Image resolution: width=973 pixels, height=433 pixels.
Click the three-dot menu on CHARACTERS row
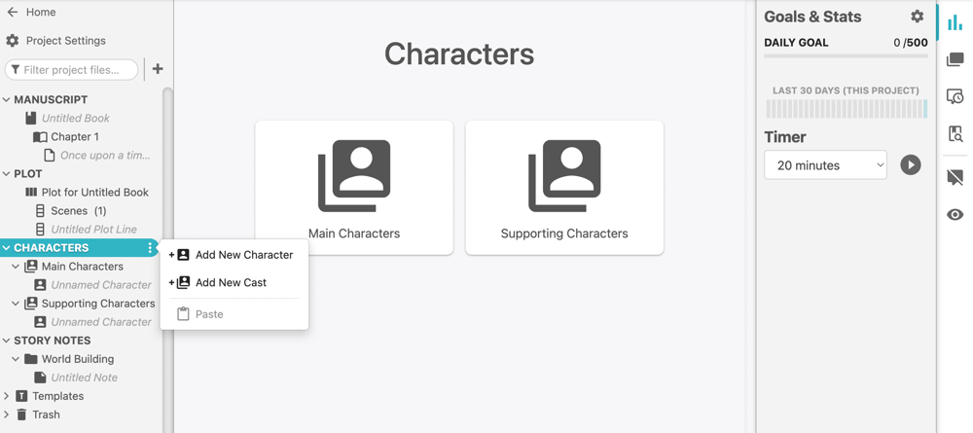pos(150,248)
